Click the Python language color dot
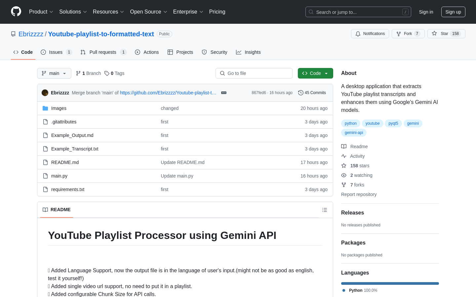 click(x=344, y=290)
